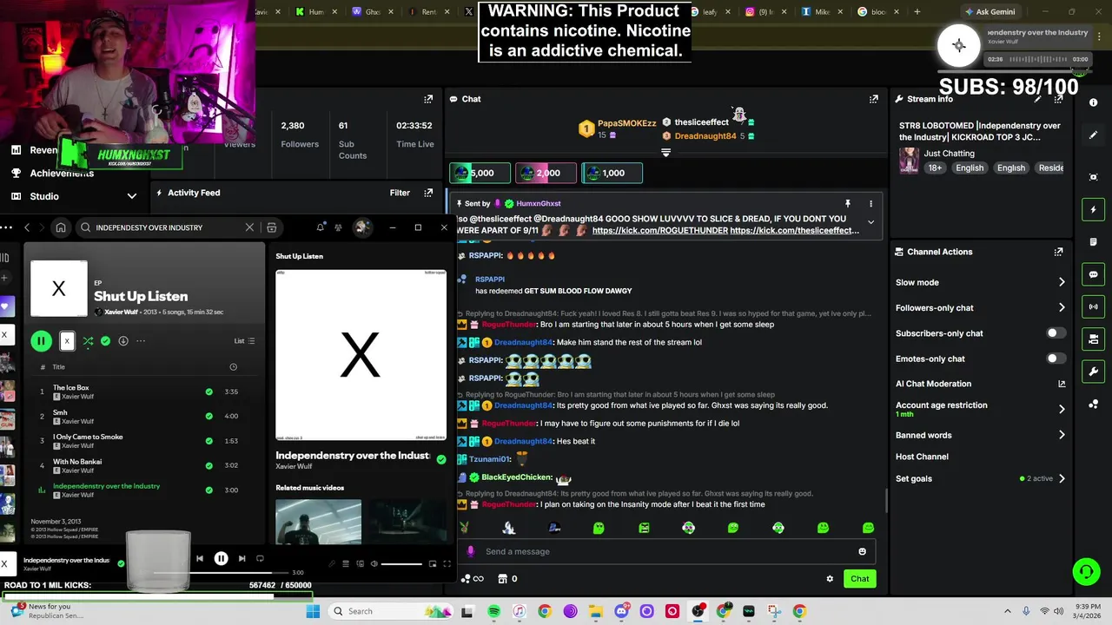The width and height of the screenshot is (1112, 625).
Task: Seek in Spotify track progress bar
Action: click(x=222, y=573)
